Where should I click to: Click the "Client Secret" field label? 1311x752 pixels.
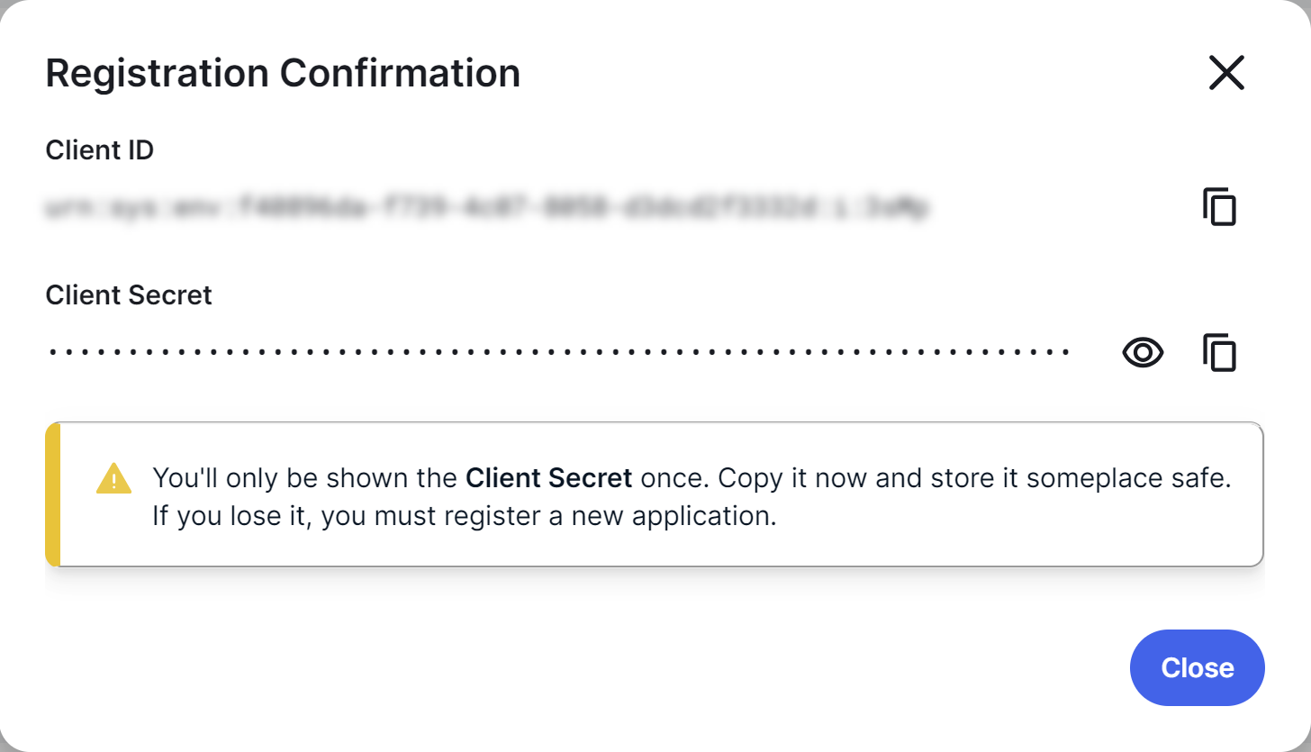(x=129, y=295)
